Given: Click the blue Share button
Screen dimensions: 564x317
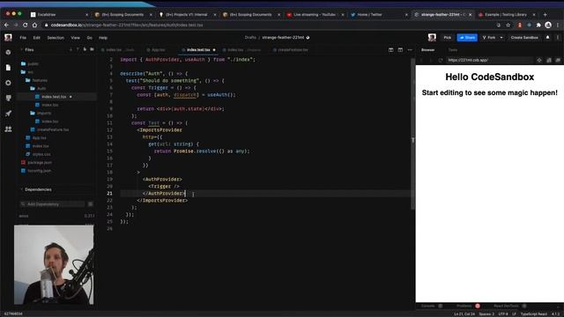Looking at the screenshot, I should (x=467, y=37).
